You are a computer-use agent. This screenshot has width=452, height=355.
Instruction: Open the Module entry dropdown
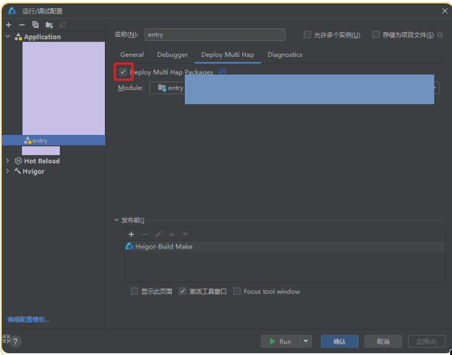[x=294, y=88]
